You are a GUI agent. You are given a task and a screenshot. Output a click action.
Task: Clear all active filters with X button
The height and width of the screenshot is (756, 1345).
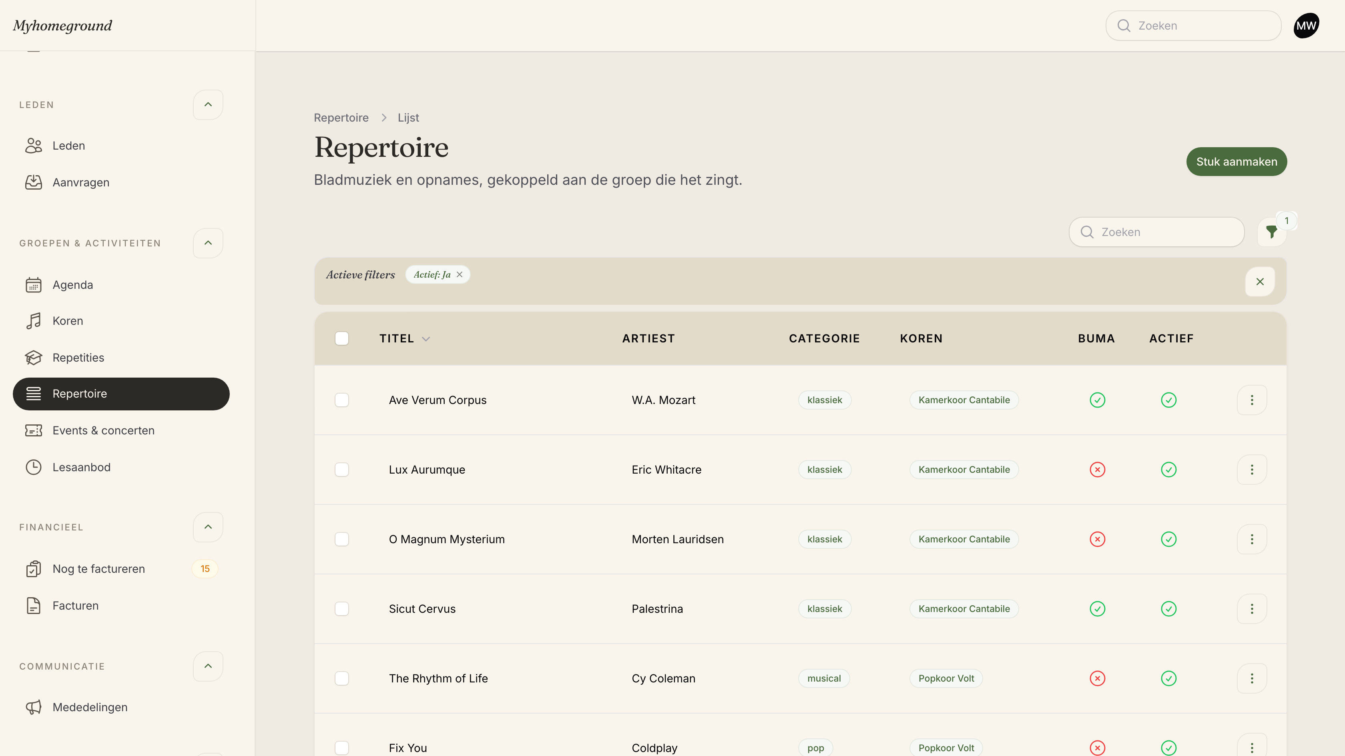pos(1260,282)
